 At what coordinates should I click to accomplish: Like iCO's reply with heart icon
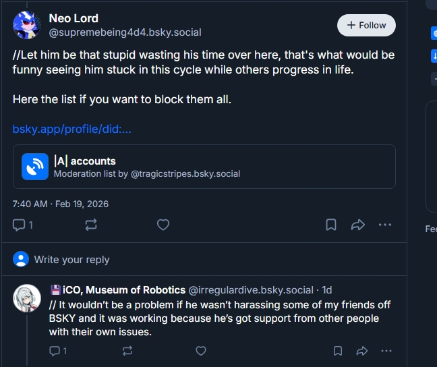200,351
